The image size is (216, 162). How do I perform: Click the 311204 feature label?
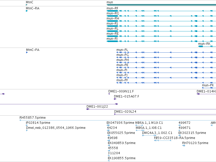114,153
